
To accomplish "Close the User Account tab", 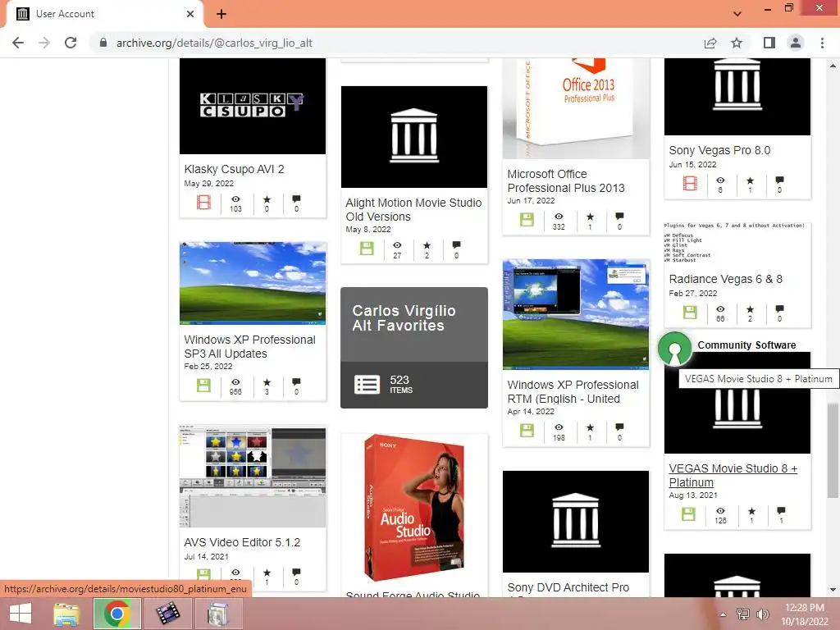I will (x=190, y=14).
